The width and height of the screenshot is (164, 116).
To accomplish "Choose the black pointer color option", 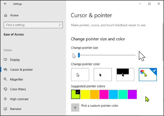I will (x=103, y=74).
